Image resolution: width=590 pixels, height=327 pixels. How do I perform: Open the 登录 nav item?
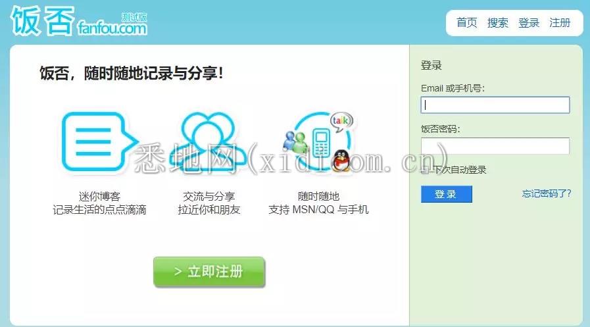tap(529, 22)
